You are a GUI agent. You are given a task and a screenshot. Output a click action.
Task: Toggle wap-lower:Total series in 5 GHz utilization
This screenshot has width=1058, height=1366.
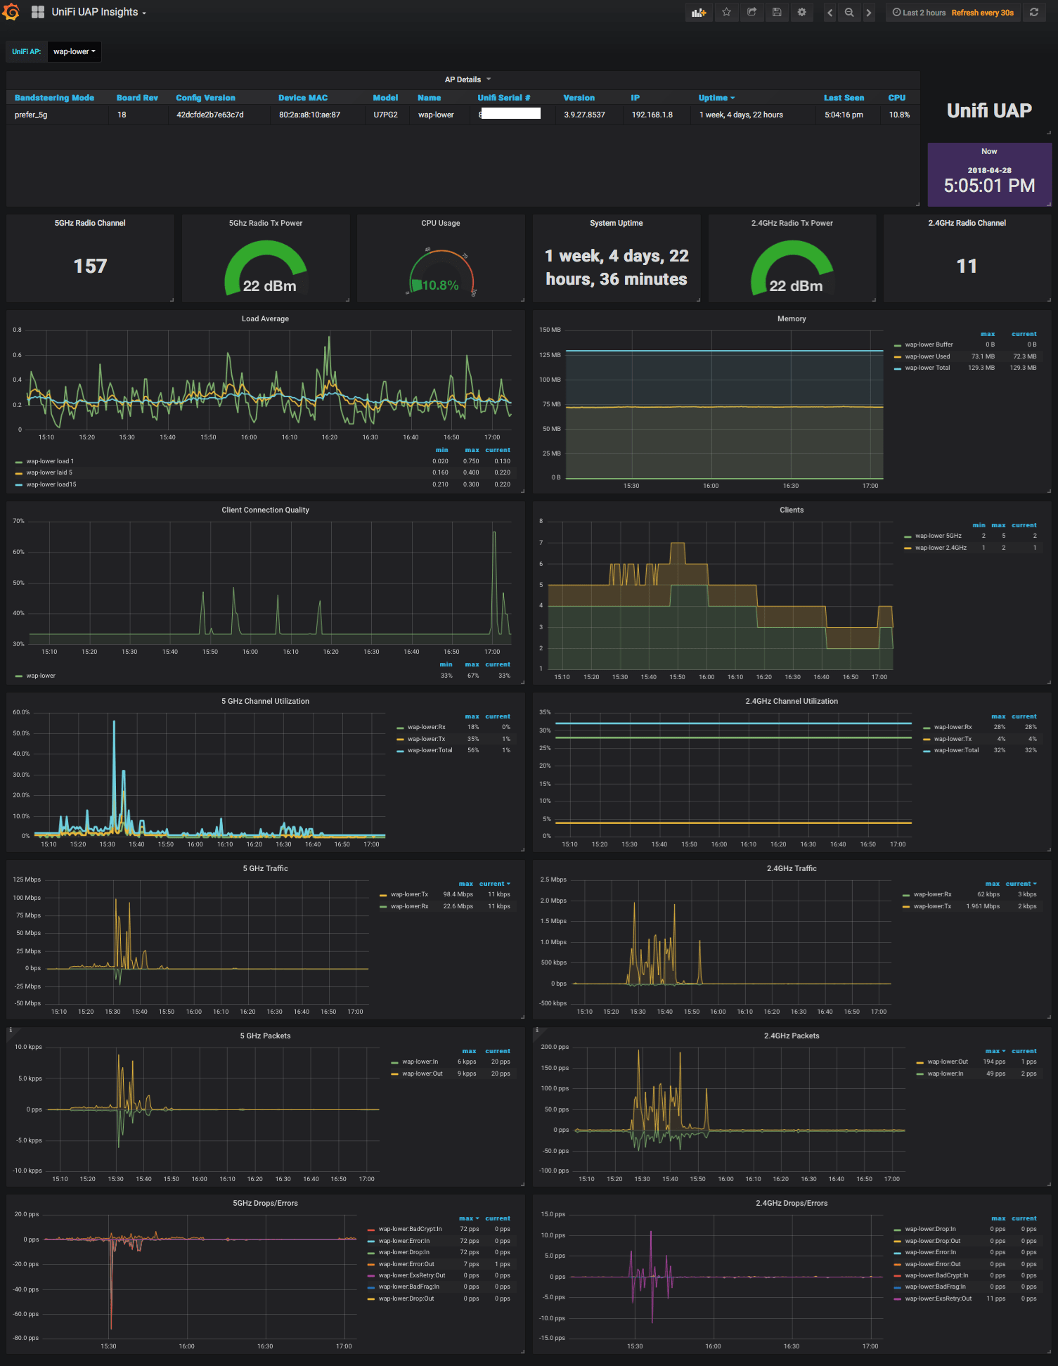tap(430, 750)
